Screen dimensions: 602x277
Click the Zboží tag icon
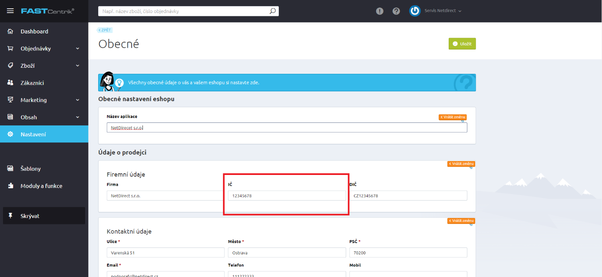10,66
